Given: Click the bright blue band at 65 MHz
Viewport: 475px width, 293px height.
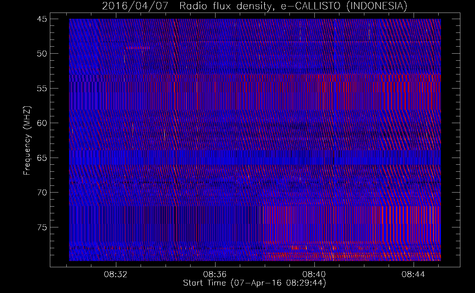Looking at the screenshot, I should pos(255,158).
